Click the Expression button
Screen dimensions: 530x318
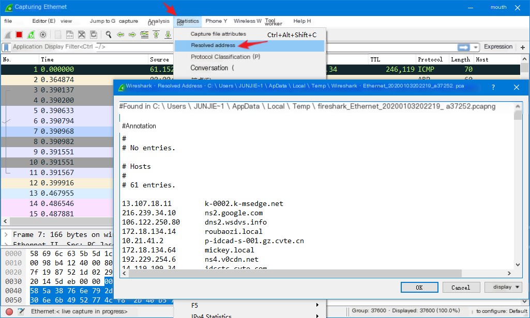click(498, 47)
